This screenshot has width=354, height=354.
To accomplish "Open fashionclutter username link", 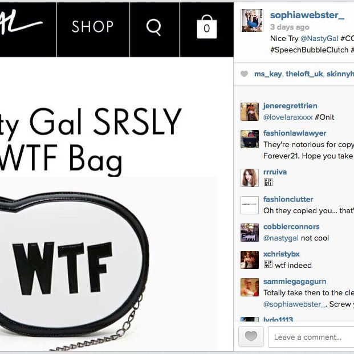I will click(x=288, y=199).
